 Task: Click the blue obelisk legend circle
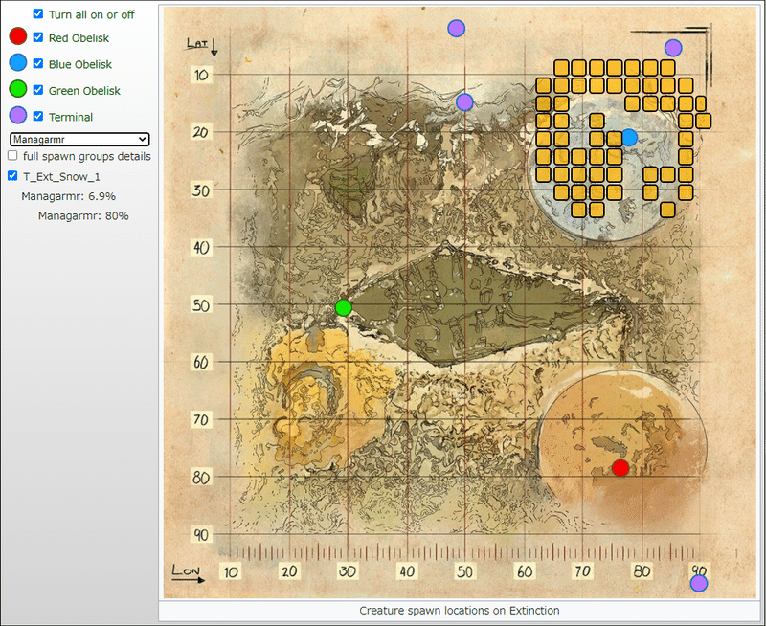tap(18, 62)
